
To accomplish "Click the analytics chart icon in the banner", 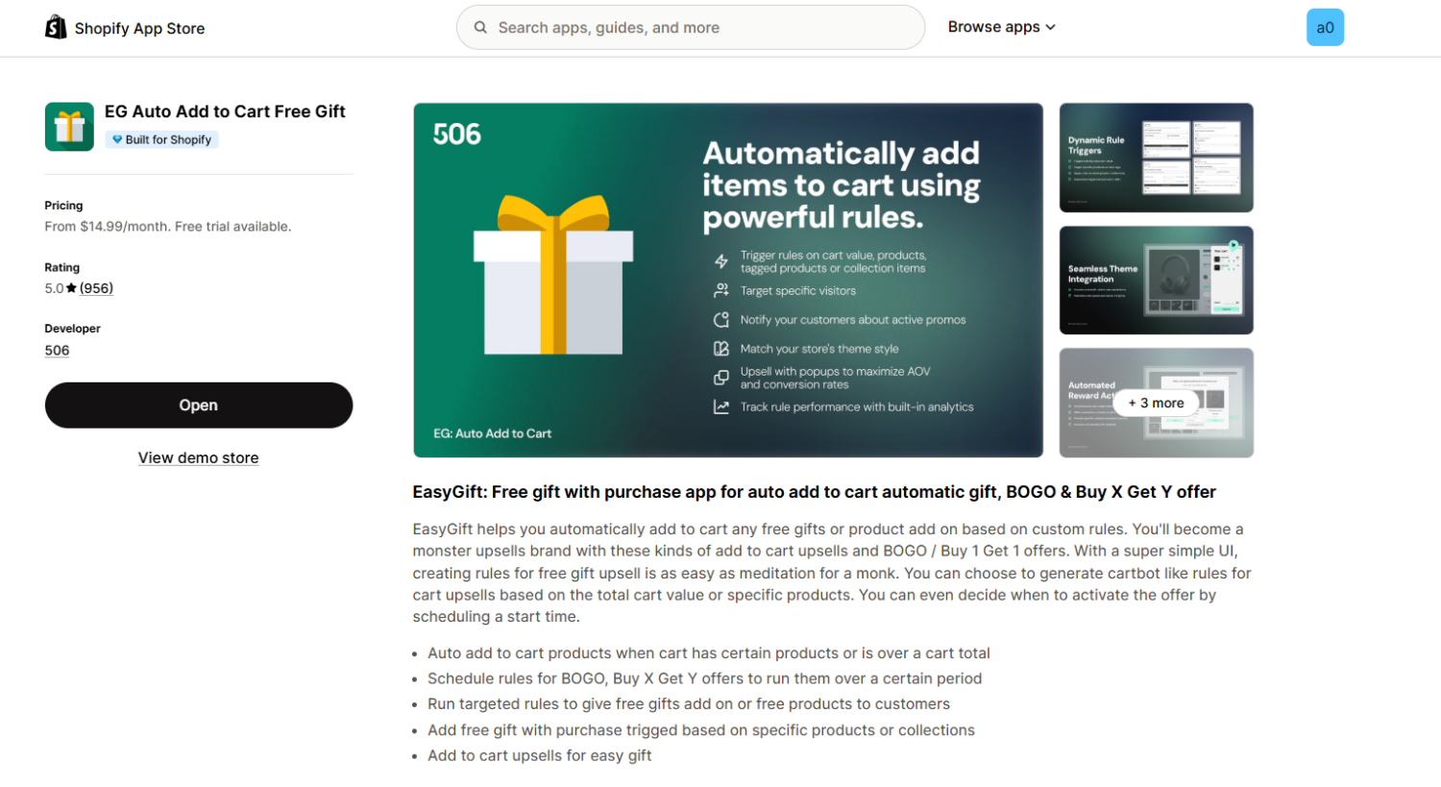I will pos(720,406).
